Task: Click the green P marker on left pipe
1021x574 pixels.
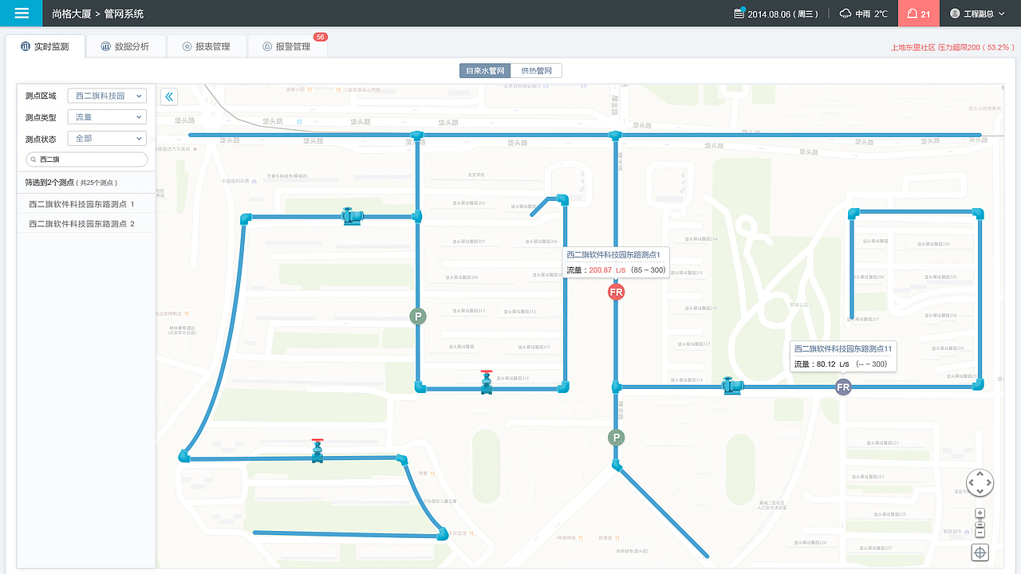Action: click(x=417, y=316)
